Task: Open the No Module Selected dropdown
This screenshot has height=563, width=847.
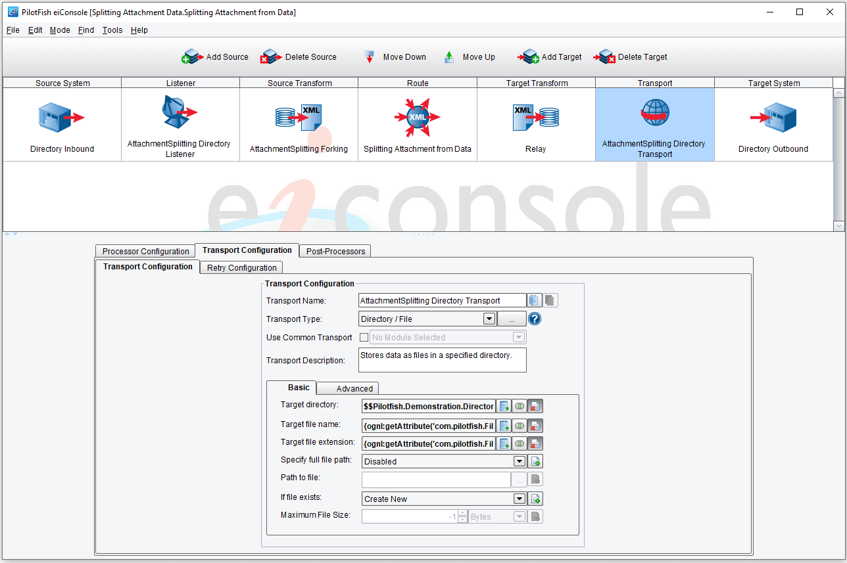Action: [519, 337]
